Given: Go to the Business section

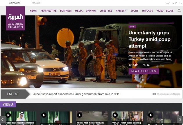Looking at the screenshot, I should point(66,11).
